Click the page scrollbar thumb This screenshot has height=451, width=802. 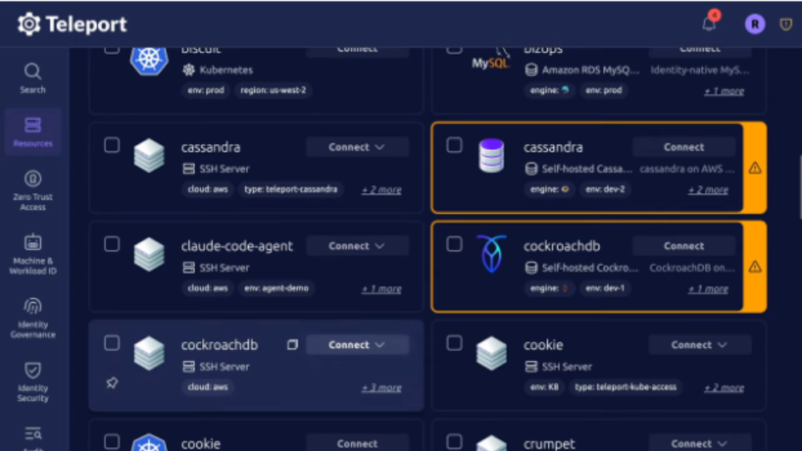coord(800,187)
